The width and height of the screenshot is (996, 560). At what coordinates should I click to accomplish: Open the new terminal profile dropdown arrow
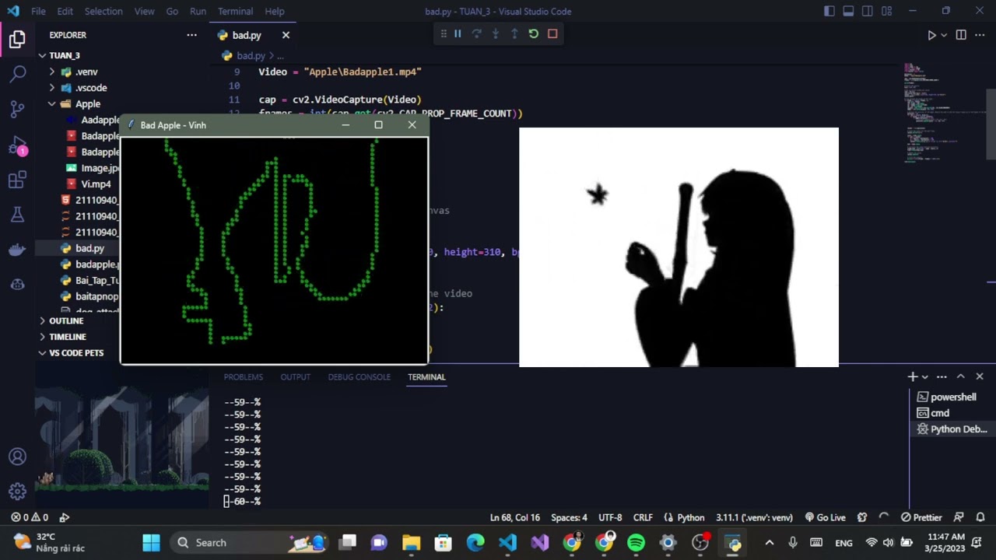925,376
